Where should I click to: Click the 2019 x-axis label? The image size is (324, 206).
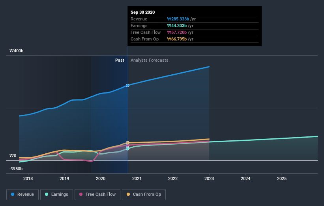point(64,178)
